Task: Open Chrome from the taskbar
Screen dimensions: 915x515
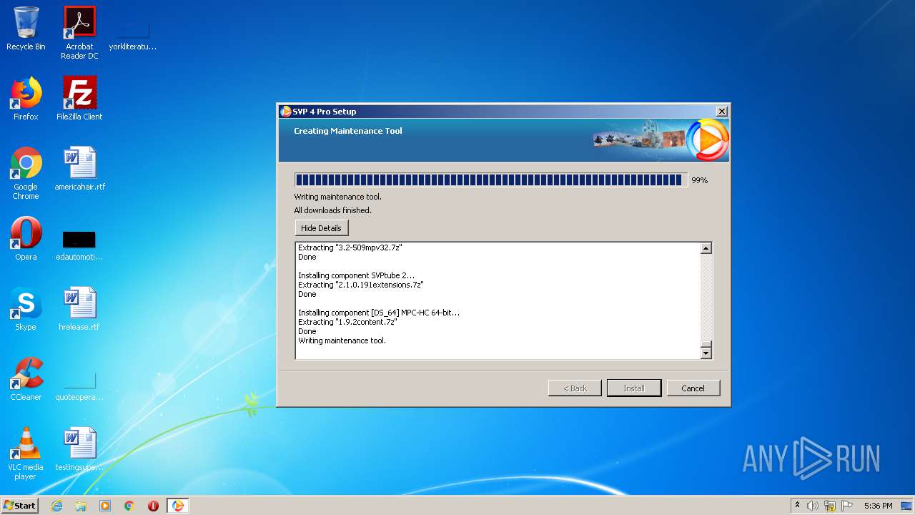Action: click(129, 506)
